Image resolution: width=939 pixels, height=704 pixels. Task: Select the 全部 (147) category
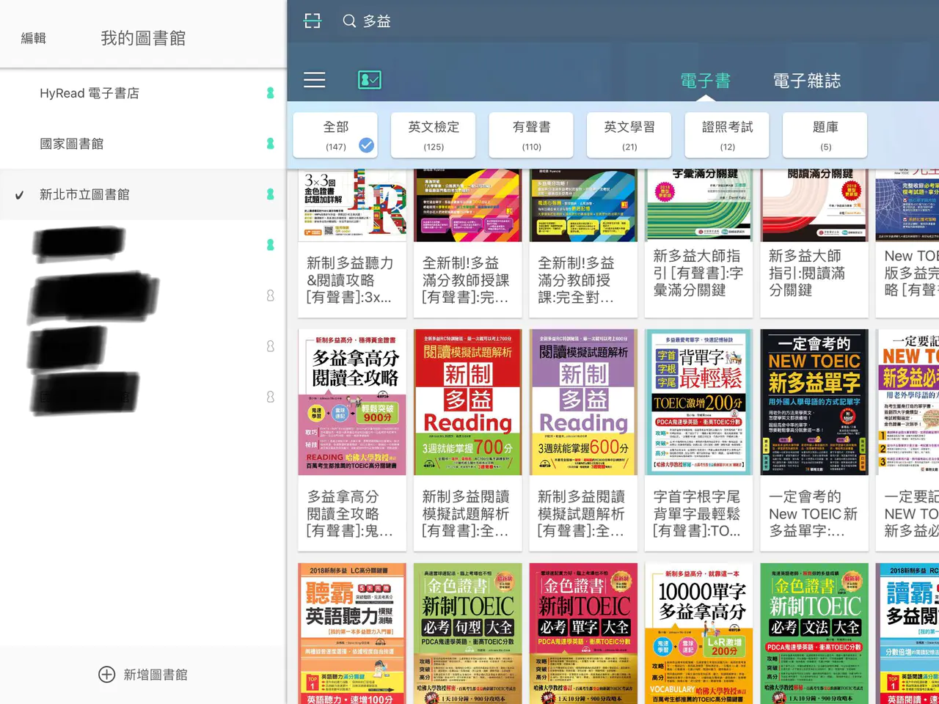(x=335, y=135)
